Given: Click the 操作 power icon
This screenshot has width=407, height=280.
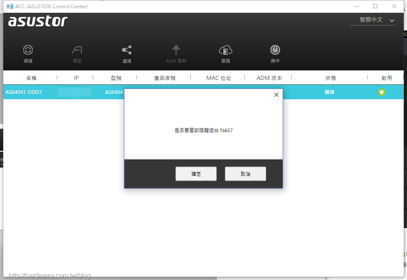Looking at the screenshot, I should coord(275,50).
